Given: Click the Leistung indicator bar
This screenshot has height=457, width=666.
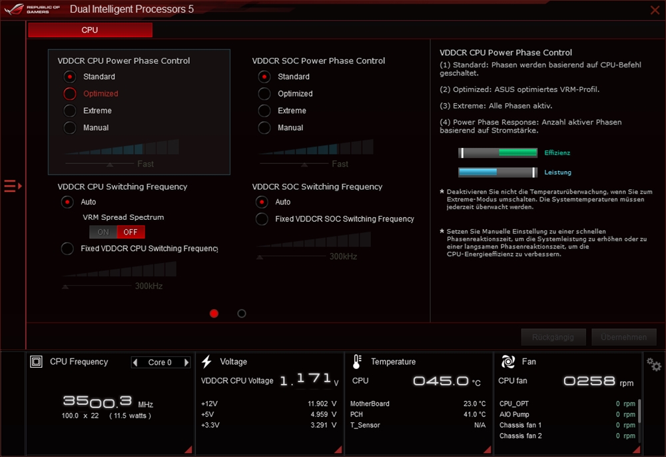Looking at the screenshot, I should (x=498, y=172).
